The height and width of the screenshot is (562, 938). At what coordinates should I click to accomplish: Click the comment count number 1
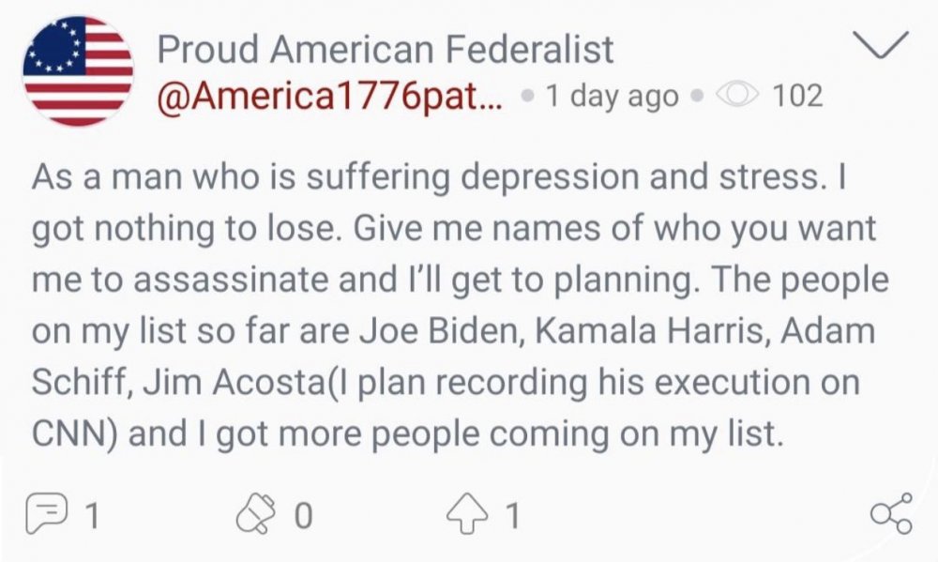pos(94,514)
